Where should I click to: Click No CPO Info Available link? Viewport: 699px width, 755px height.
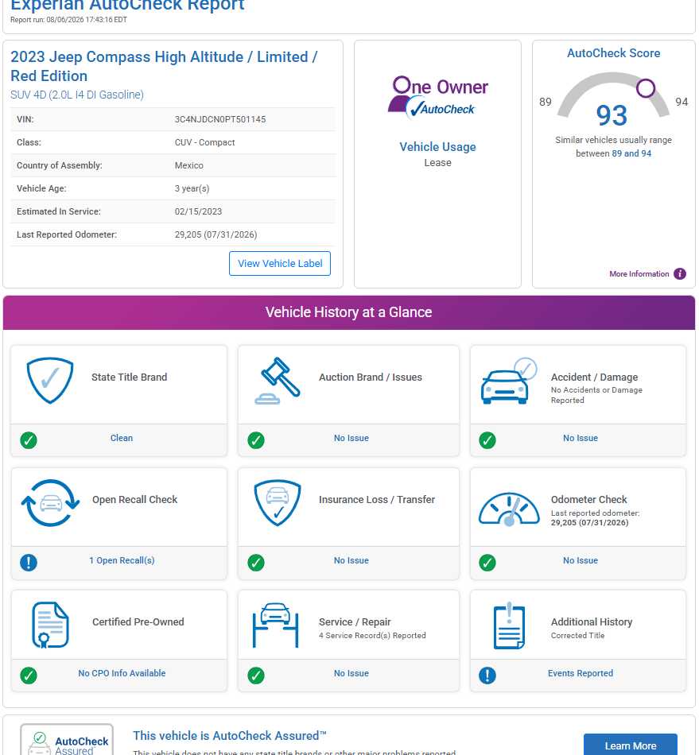coord(122,672)
